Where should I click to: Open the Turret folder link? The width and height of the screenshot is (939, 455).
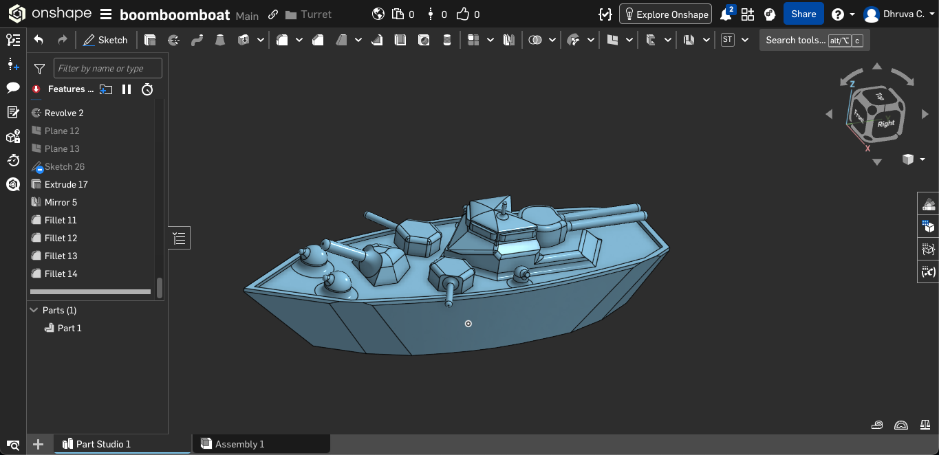tap(308, 14)
